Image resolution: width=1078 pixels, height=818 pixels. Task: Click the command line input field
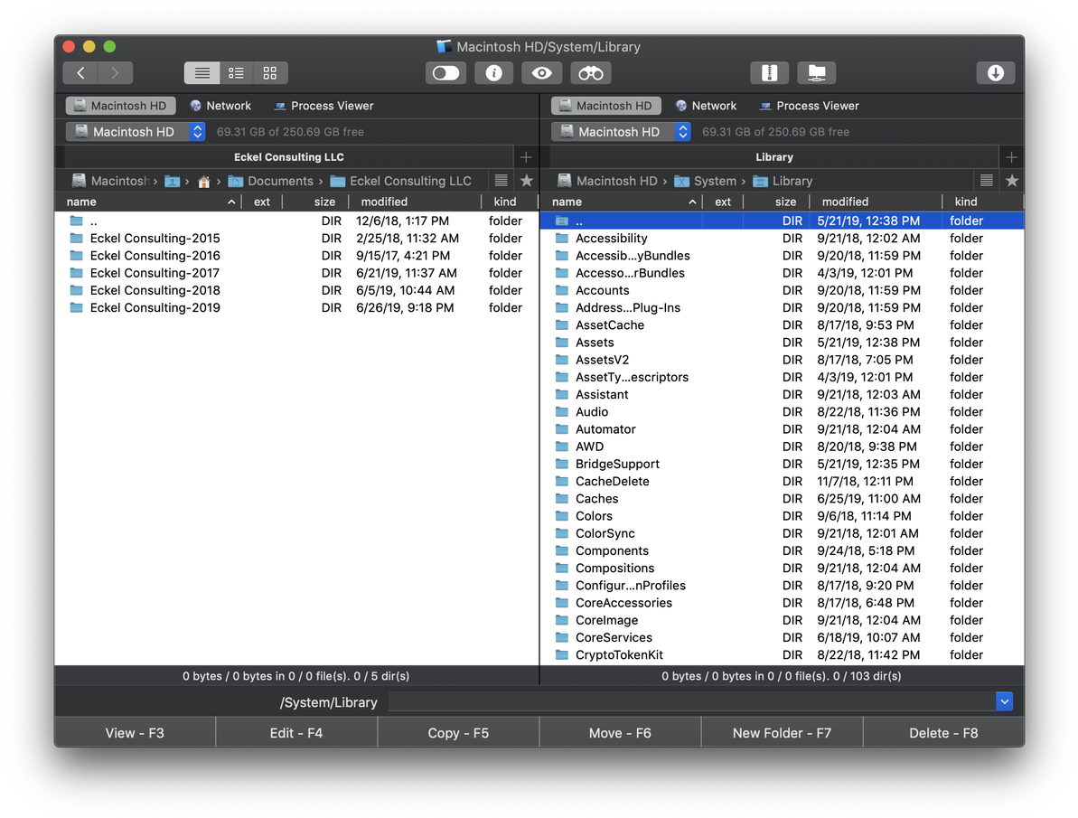tap(691, 701)
